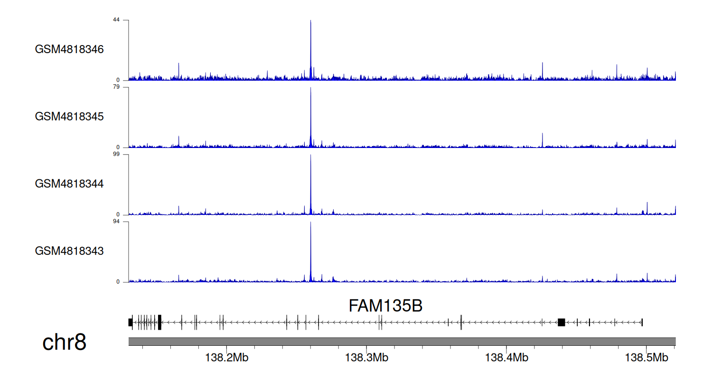The image size is (712, 370).
Task: Select the 138.5Mb axis label
Action: point(646,358)
